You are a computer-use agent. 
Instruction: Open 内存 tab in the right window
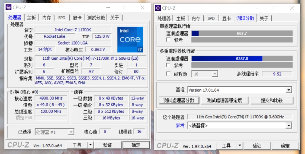196,18
